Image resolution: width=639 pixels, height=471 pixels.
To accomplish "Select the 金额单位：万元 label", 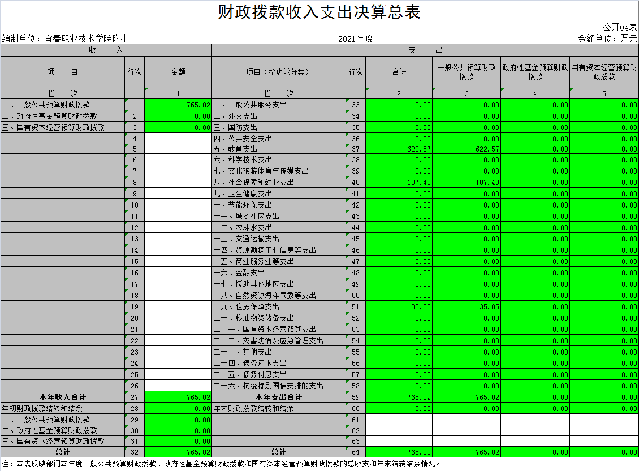I will pyautogui.click(x=607, y=39).
